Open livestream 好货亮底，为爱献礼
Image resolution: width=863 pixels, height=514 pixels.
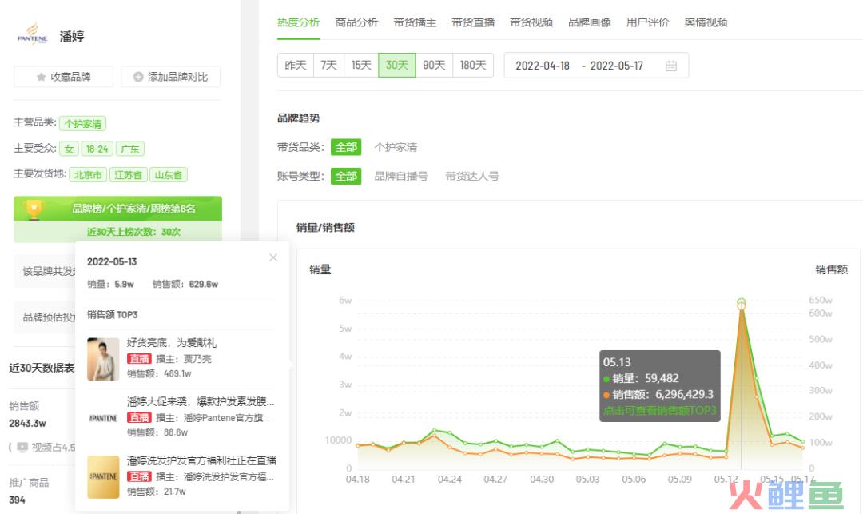(172, 342)
